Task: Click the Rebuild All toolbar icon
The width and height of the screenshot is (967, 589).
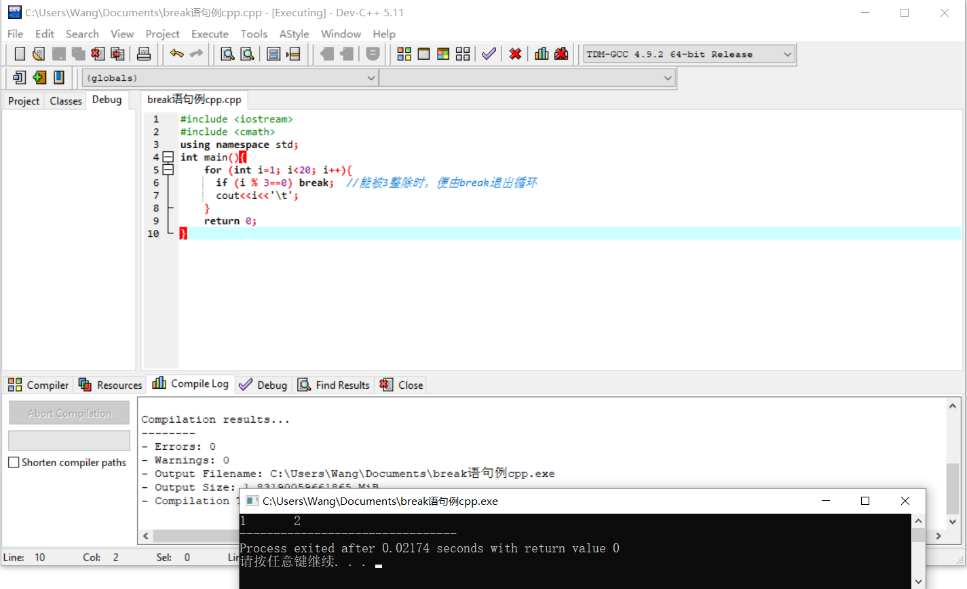Action: tap(463, 54)
